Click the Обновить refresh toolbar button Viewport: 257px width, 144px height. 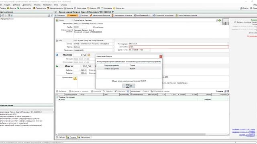(60, 15)
